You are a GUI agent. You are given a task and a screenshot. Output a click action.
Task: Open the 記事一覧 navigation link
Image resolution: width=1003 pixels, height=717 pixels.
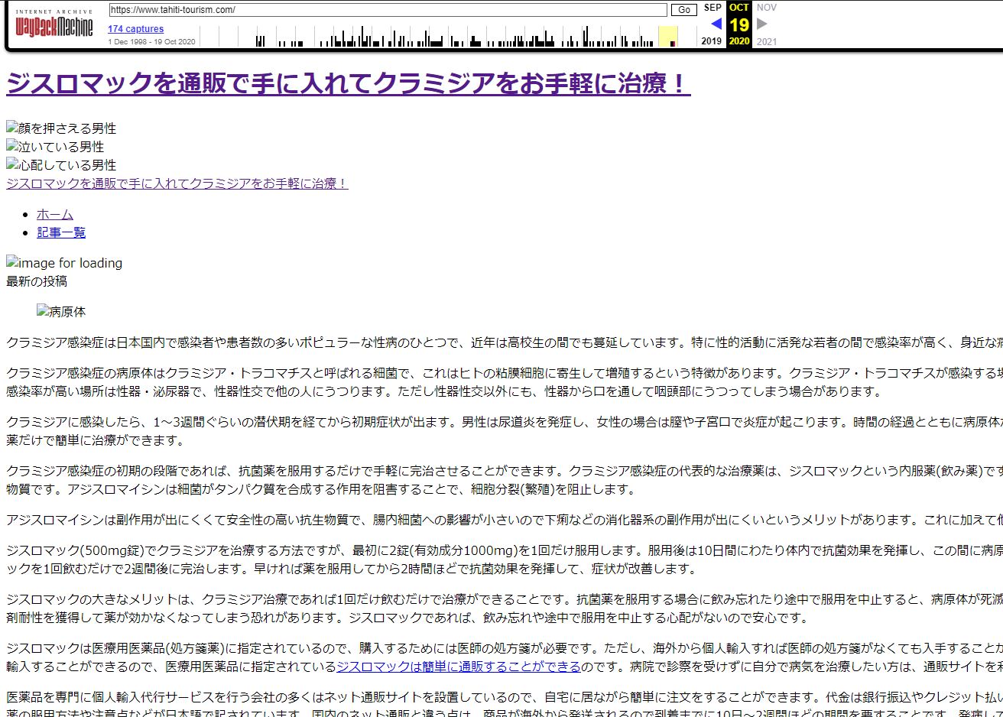(x=61, y=232)
